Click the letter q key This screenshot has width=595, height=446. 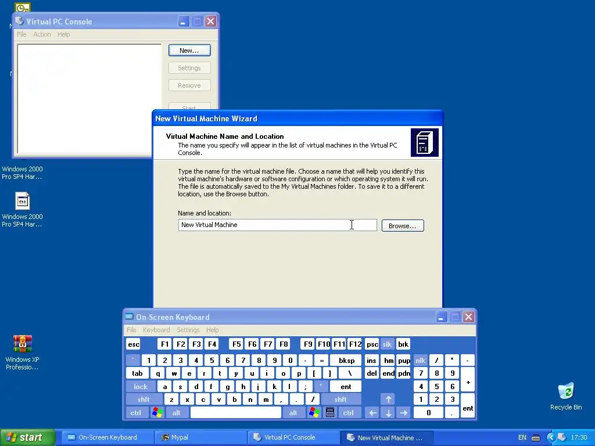tap(157, 373)
